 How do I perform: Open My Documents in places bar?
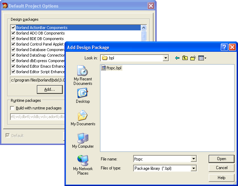click(x=83, y=118)
